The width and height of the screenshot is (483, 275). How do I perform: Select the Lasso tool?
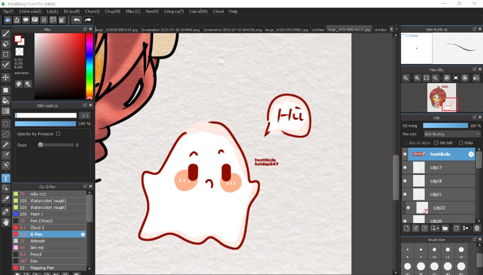(x=6, y=134)
